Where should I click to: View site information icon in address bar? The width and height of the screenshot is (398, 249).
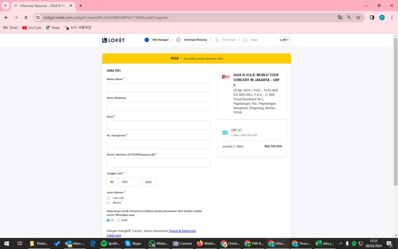(x=38, y=18)
